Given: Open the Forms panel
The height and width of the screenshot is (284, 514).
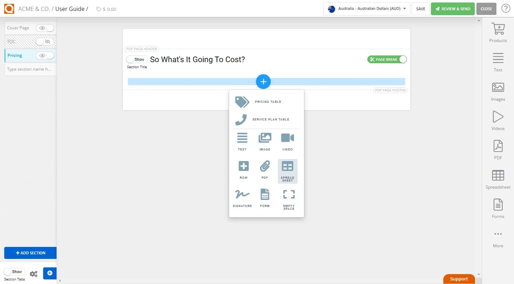Looking at the screenshot, I should pos(498,208).
